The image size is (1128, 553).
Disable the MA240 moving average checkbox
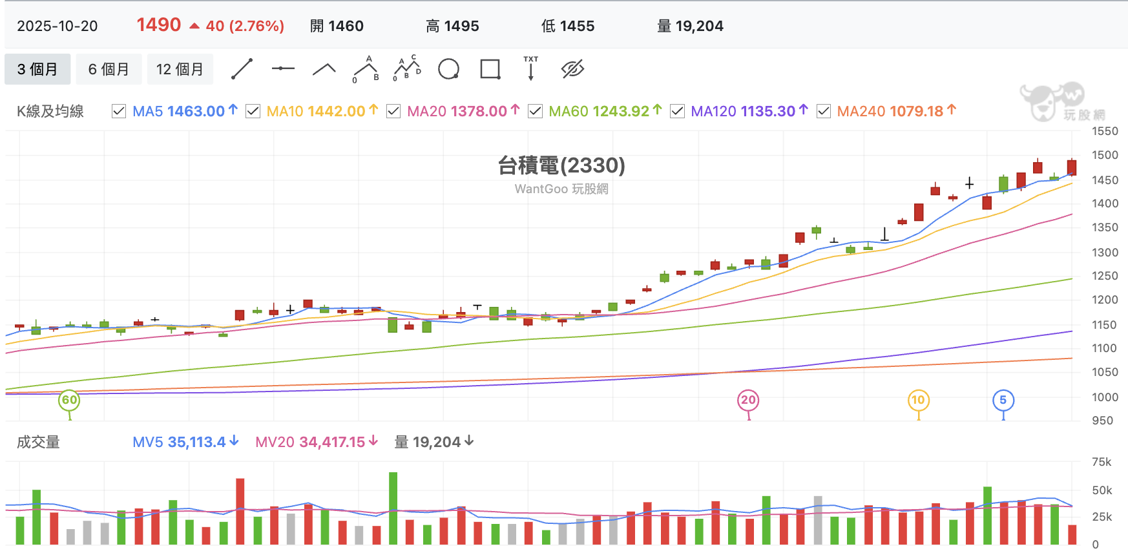(x=824, y=111)
